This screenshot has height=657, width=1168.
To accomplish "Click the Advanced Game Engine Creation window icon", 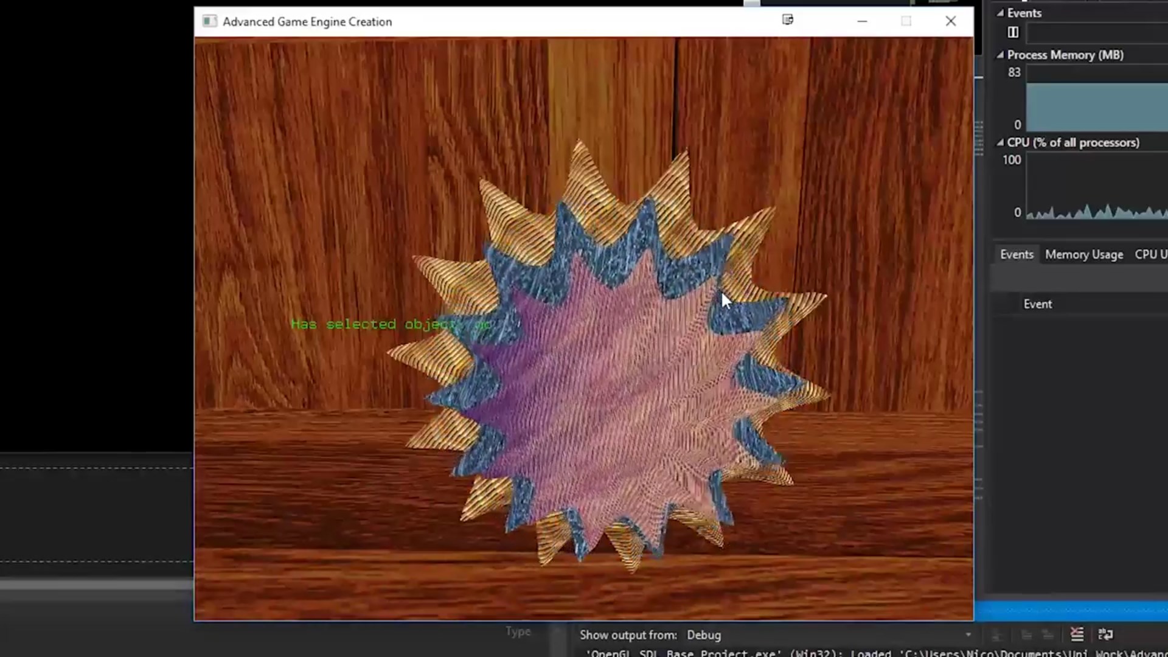I will 209,21.
